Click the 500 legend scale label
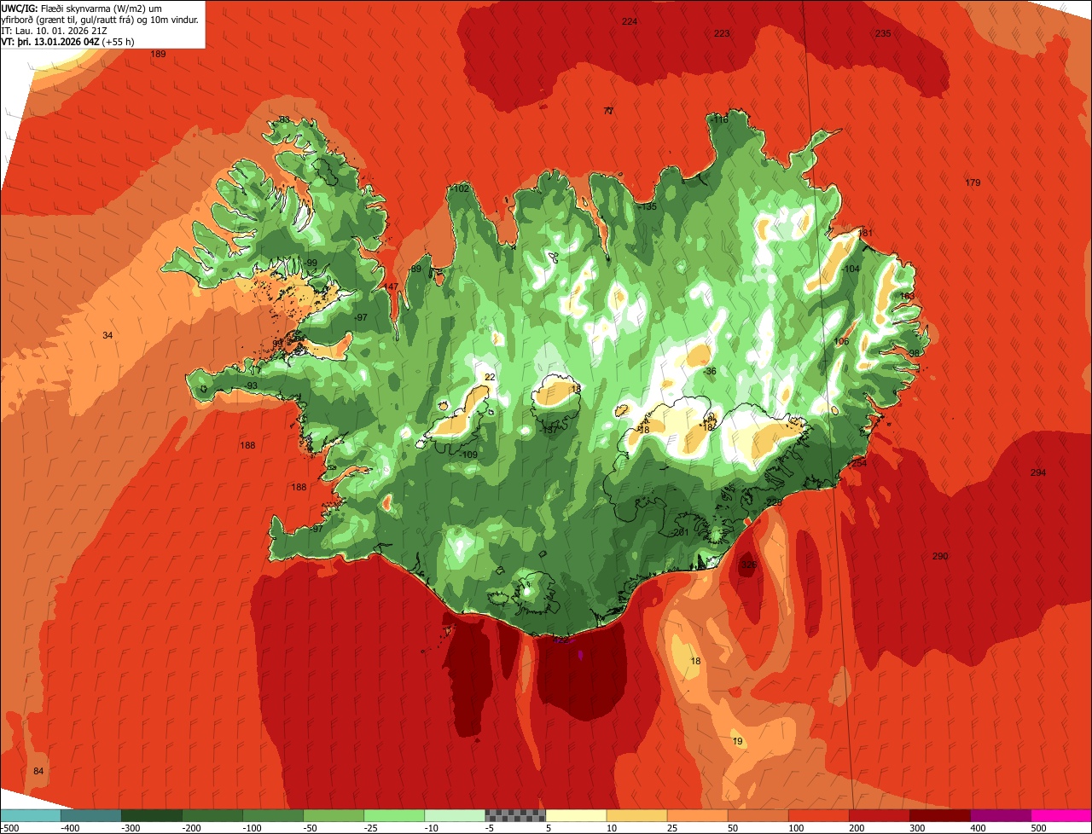 pyautogui.click(x=1038, y=828)
